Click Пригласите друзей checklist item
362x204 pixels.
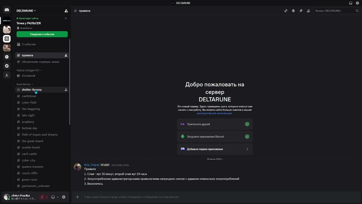(215, 124)
